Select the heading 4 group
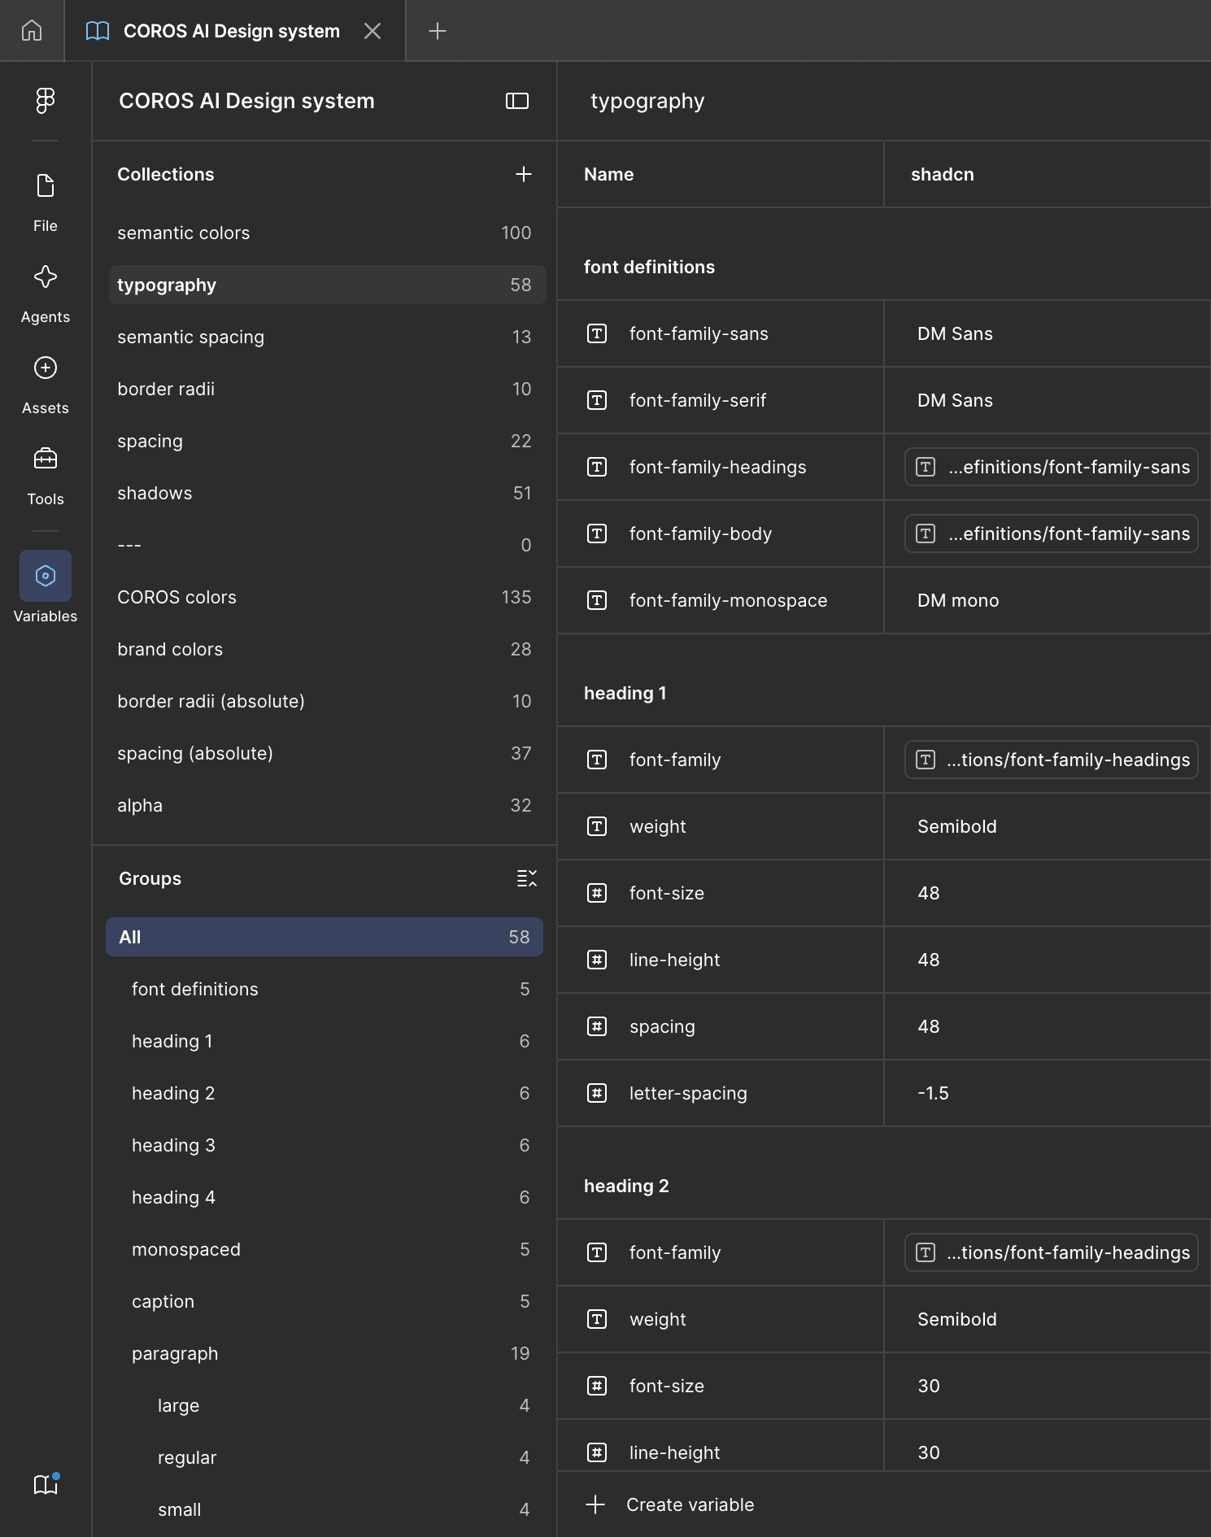 point(325,1197)
